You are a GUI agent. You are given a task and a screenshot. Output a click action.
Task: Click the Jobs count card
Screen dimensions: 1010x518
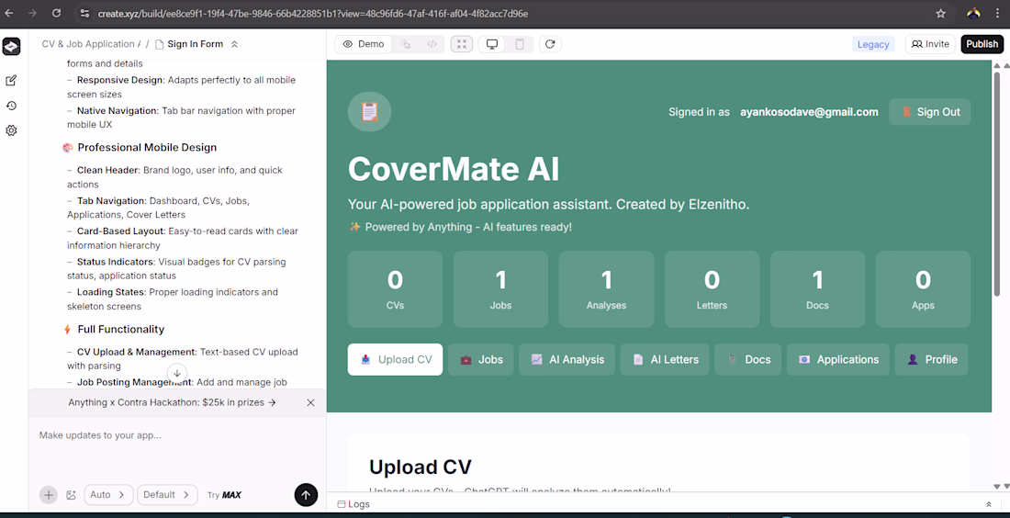pos(500,289)
